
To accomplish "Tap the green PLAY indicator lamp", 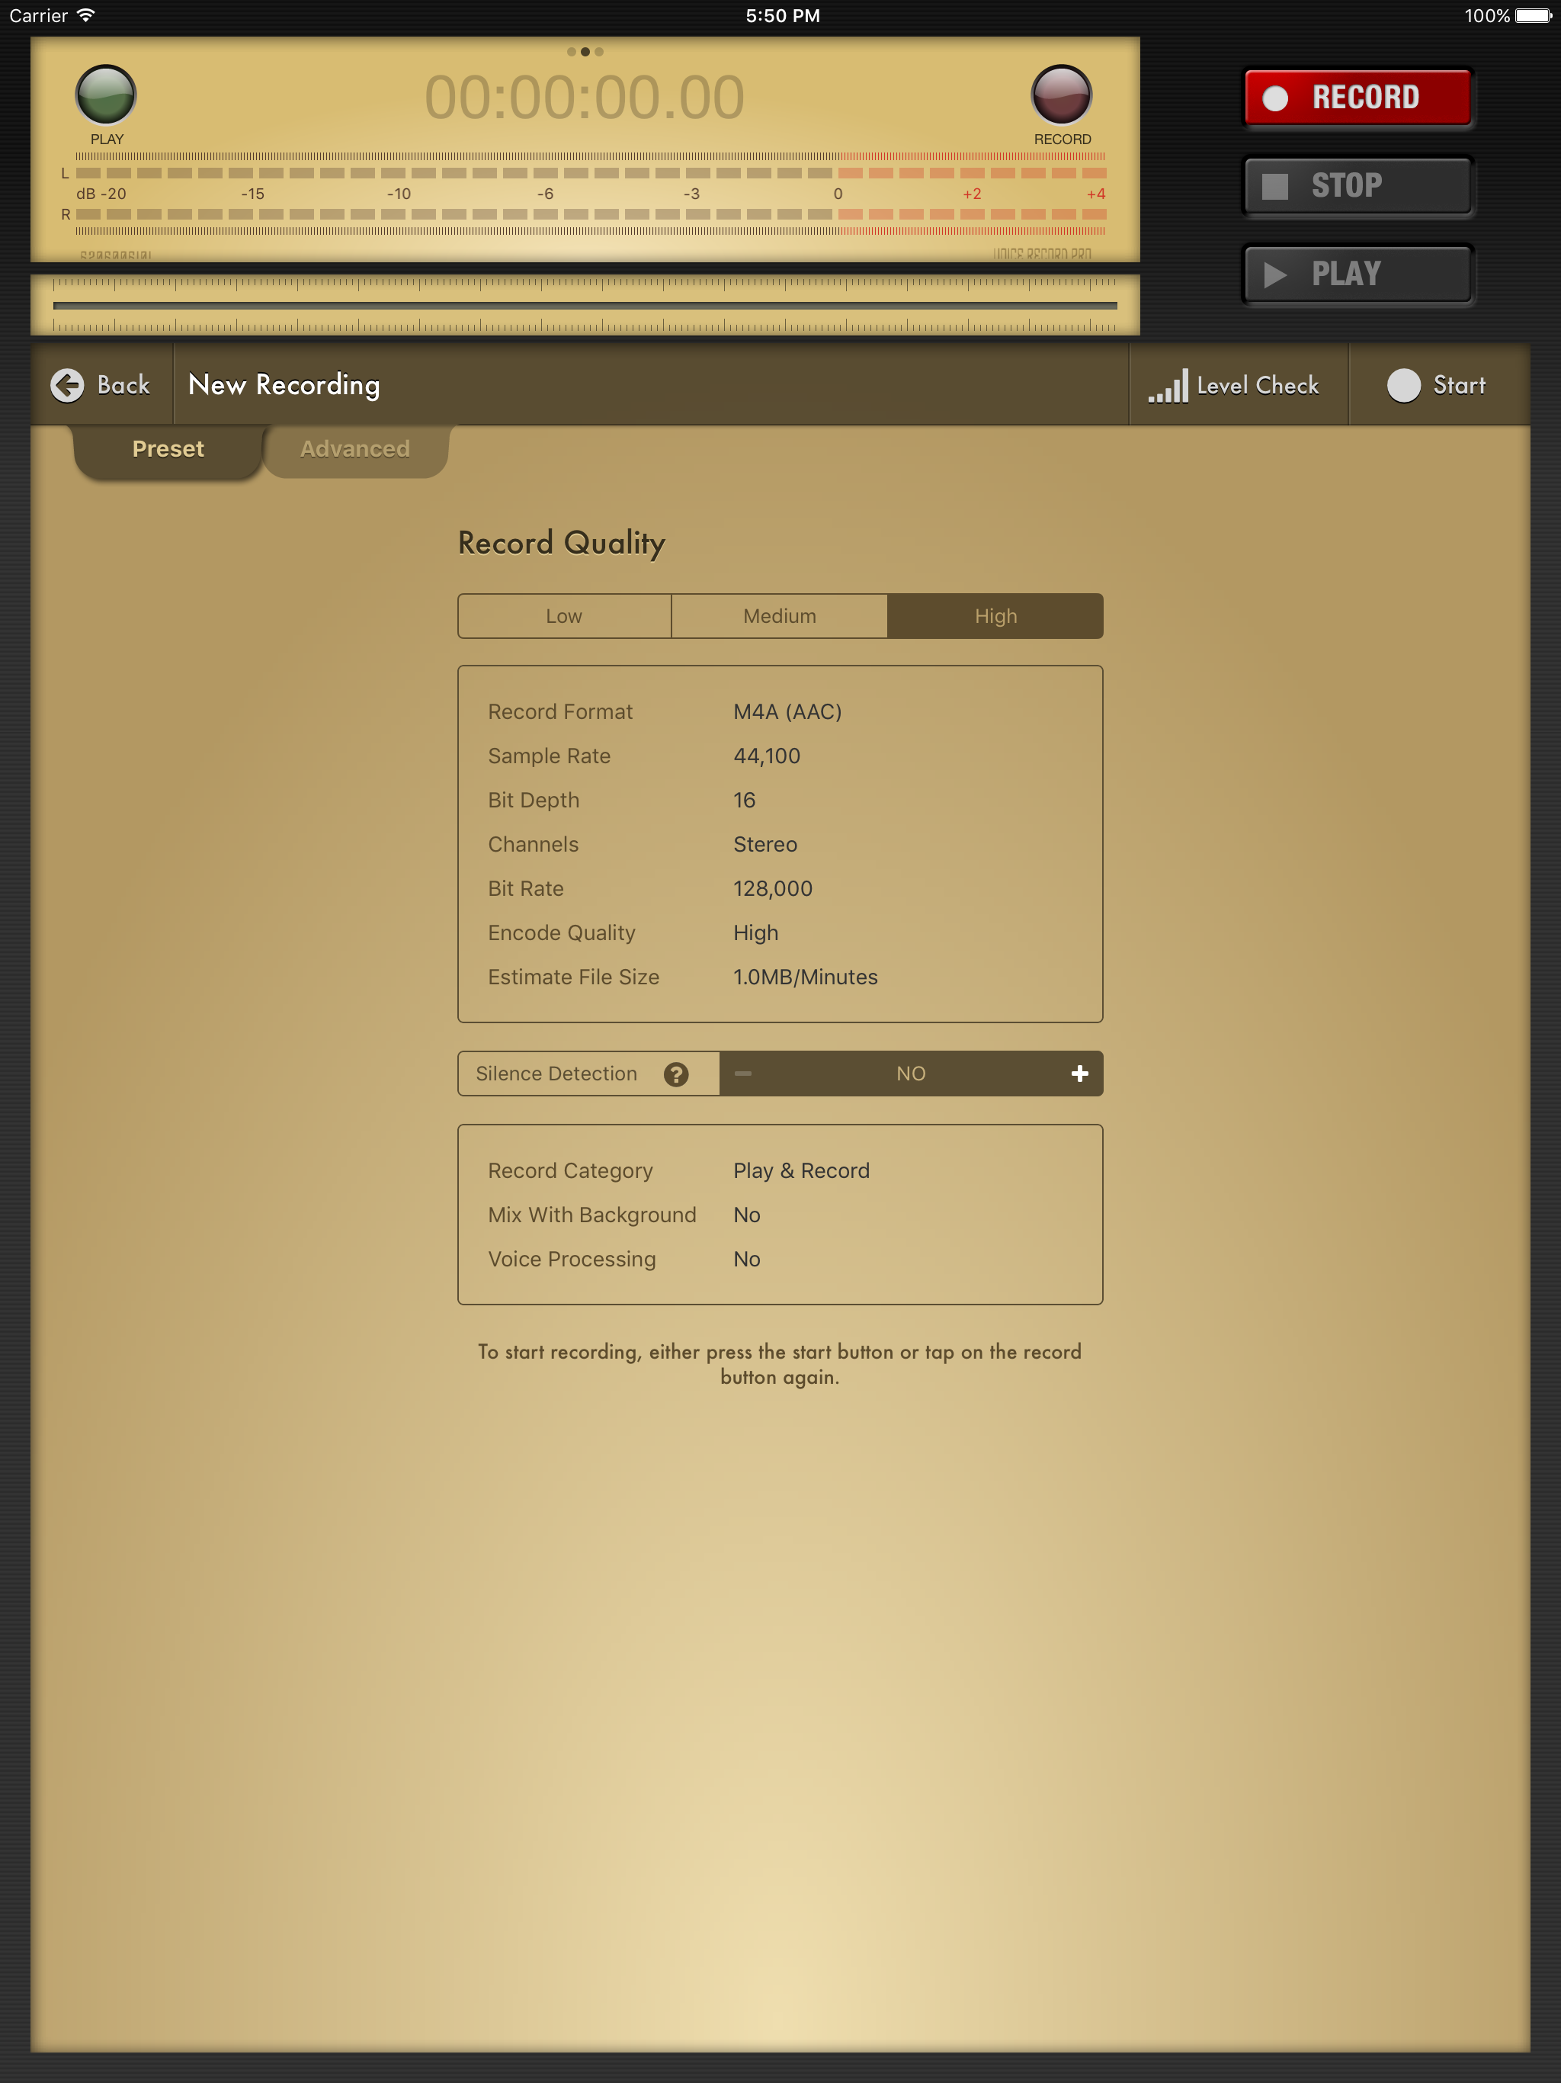I will (x=105, y=95).
